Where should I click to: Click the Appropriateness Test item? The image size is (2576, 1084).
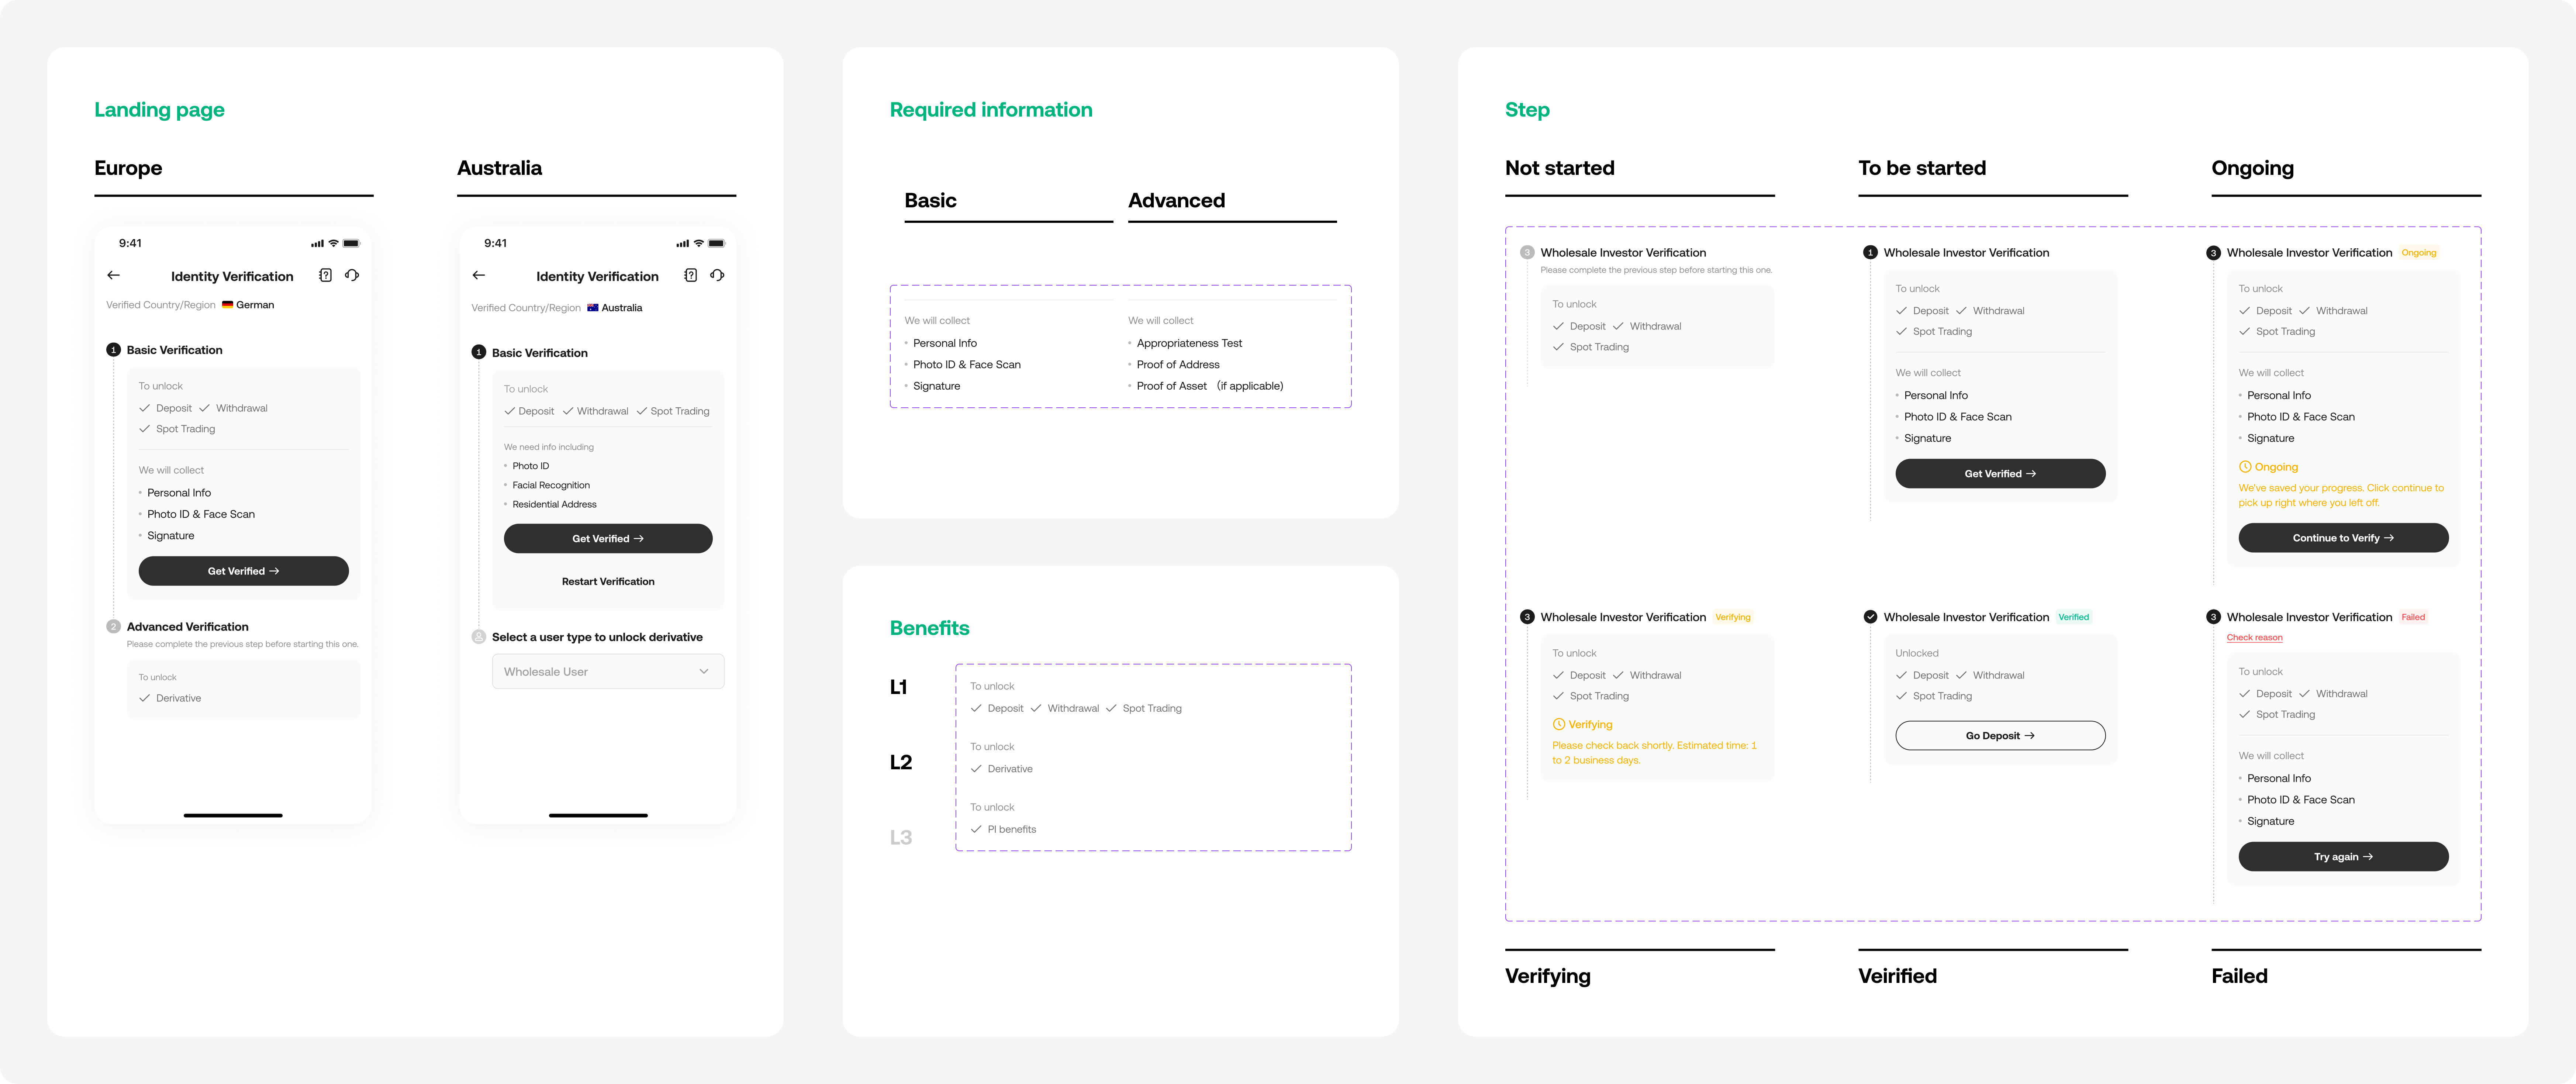point(1189,343)
